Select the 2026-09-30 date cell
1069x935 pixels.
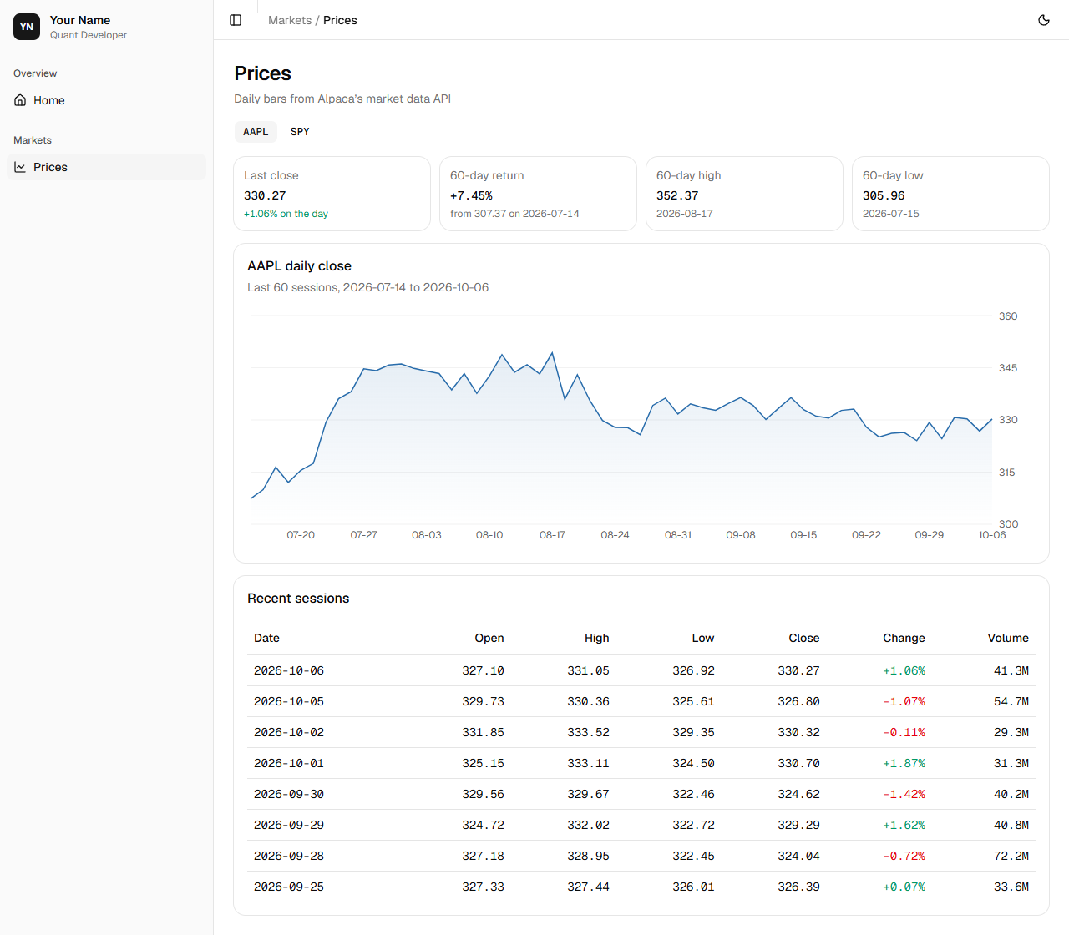289,794
